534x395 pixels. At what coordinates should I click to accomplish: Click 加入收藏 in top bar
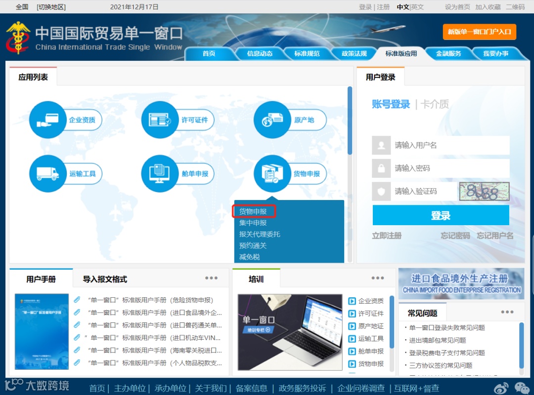pos(488,7)
